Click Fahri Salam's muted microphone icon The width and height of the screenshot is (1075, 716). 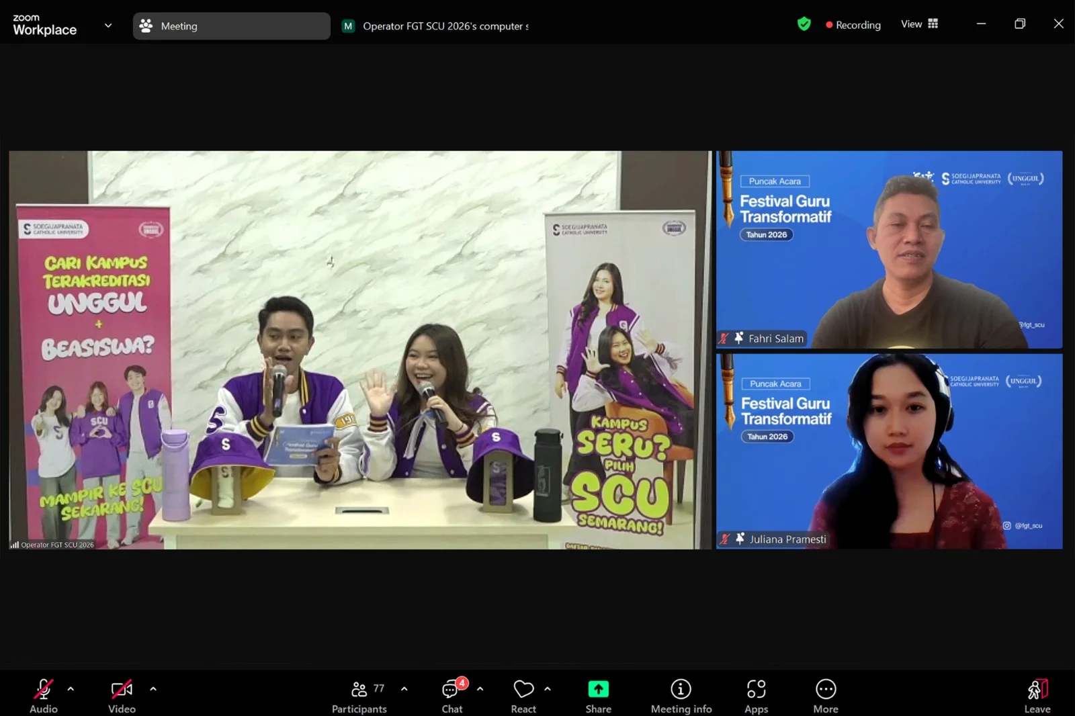(x=724, y=339)
